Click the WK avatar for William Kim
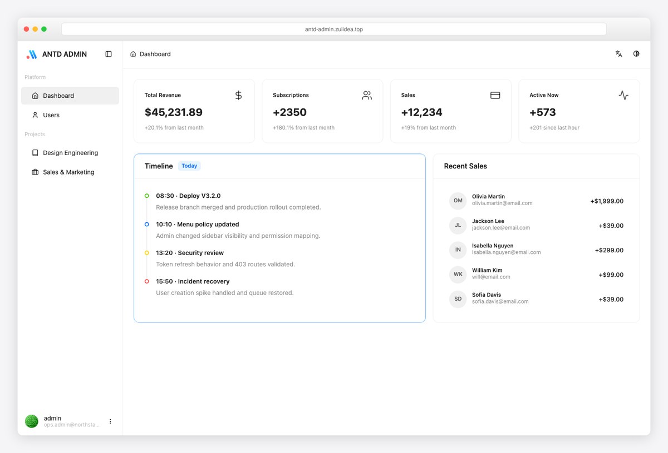The height and width of the screenshot is (453, 668). pyautogui.click(x=458, y=275)
